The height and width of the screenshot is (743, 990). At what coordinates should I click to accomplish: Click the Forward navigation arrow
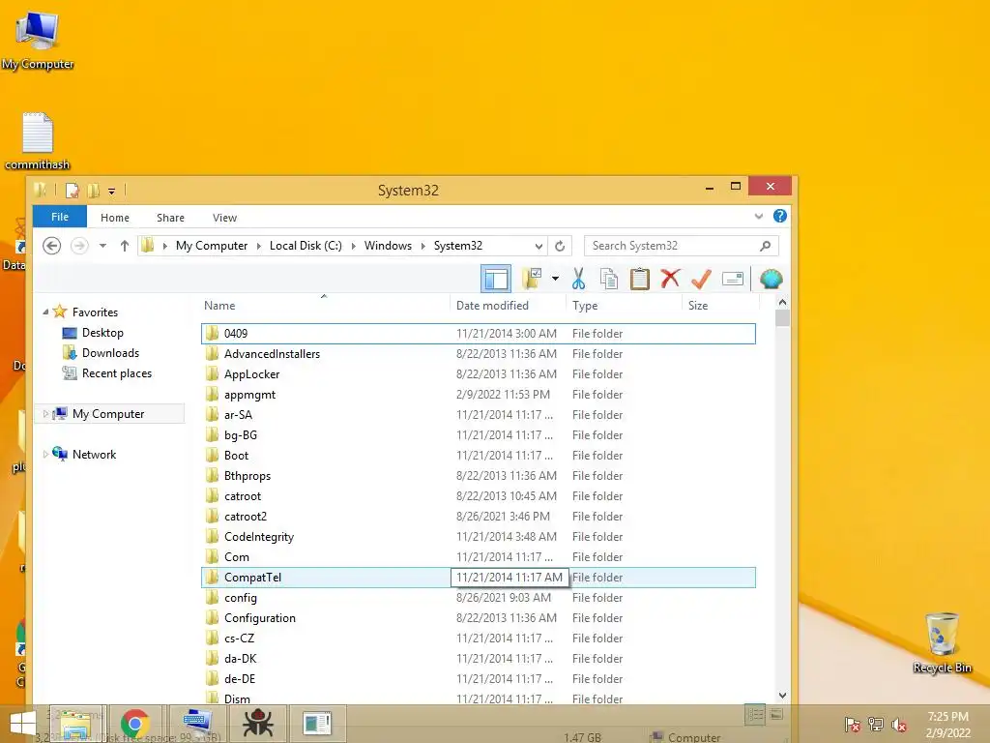click(79, 245)
